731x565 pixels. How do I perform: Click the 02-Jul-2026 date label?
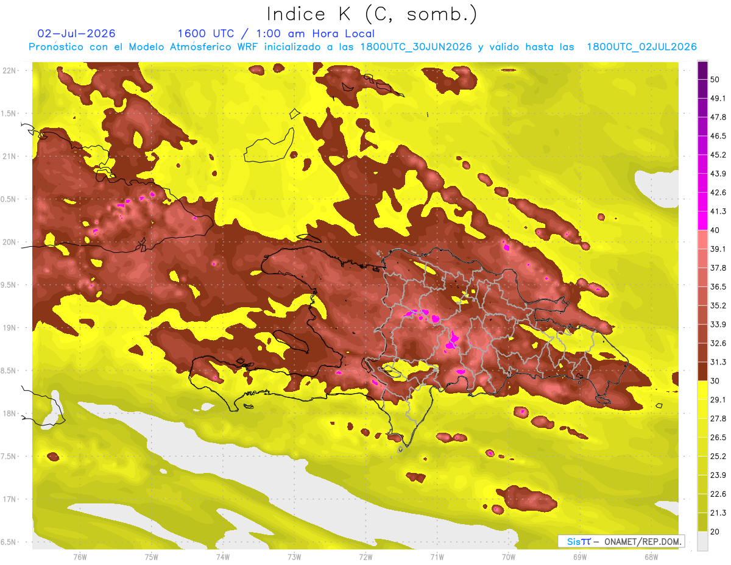(x=76, y=34)
